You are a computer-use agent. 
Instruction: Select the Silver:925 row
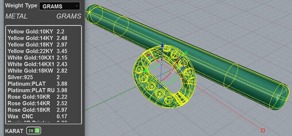pos(43,77)
